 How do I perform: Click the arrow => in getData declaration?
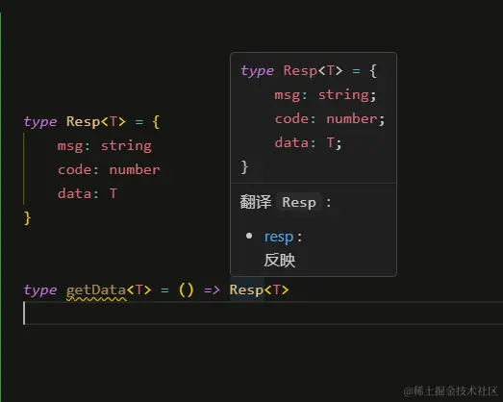212,290
